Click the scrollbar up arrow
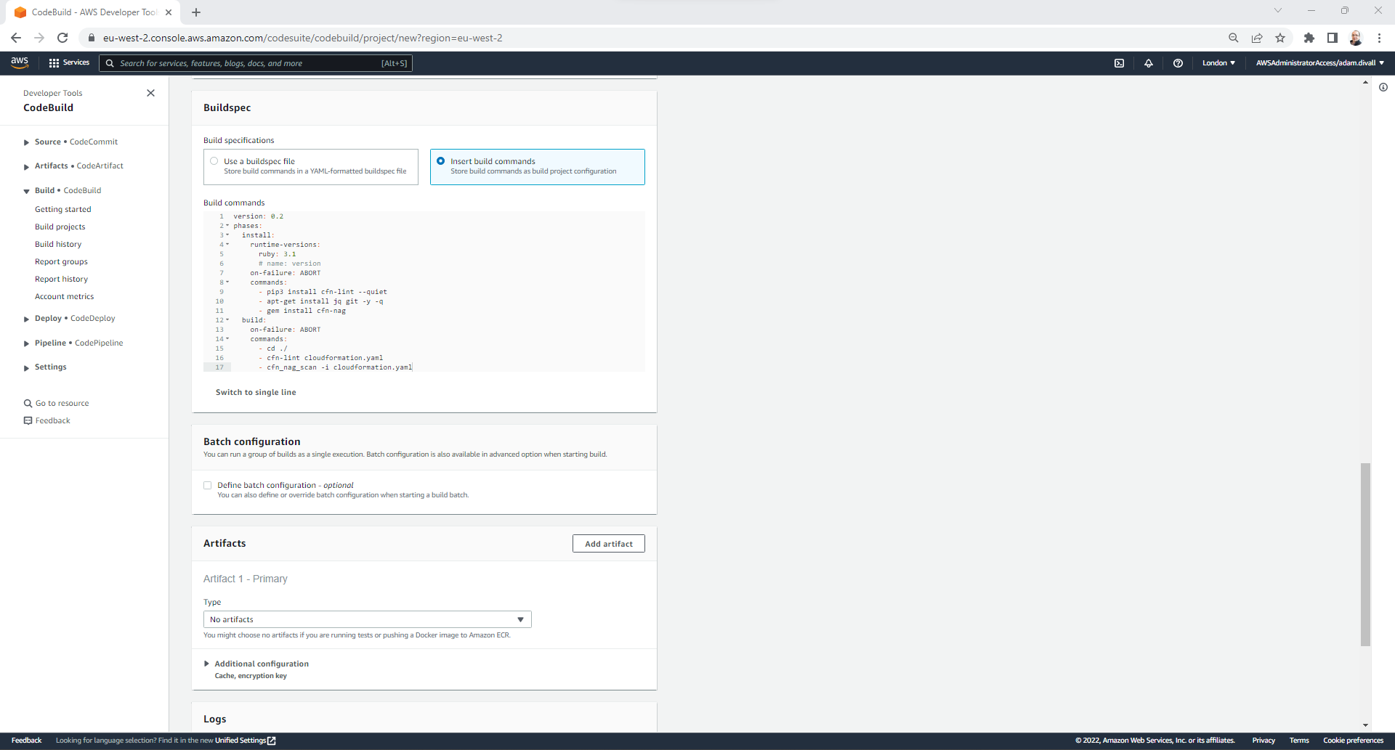 click(x=1365, y=83)
